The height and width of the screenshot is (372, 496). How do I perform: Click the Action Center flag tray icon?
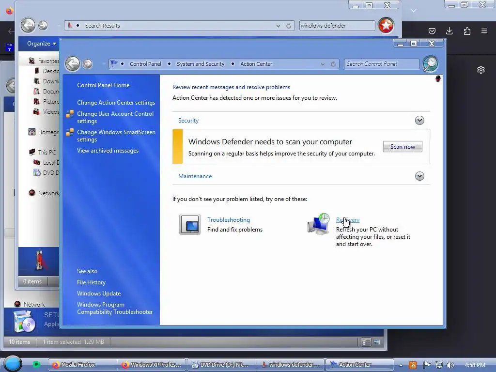coord(427,365)
